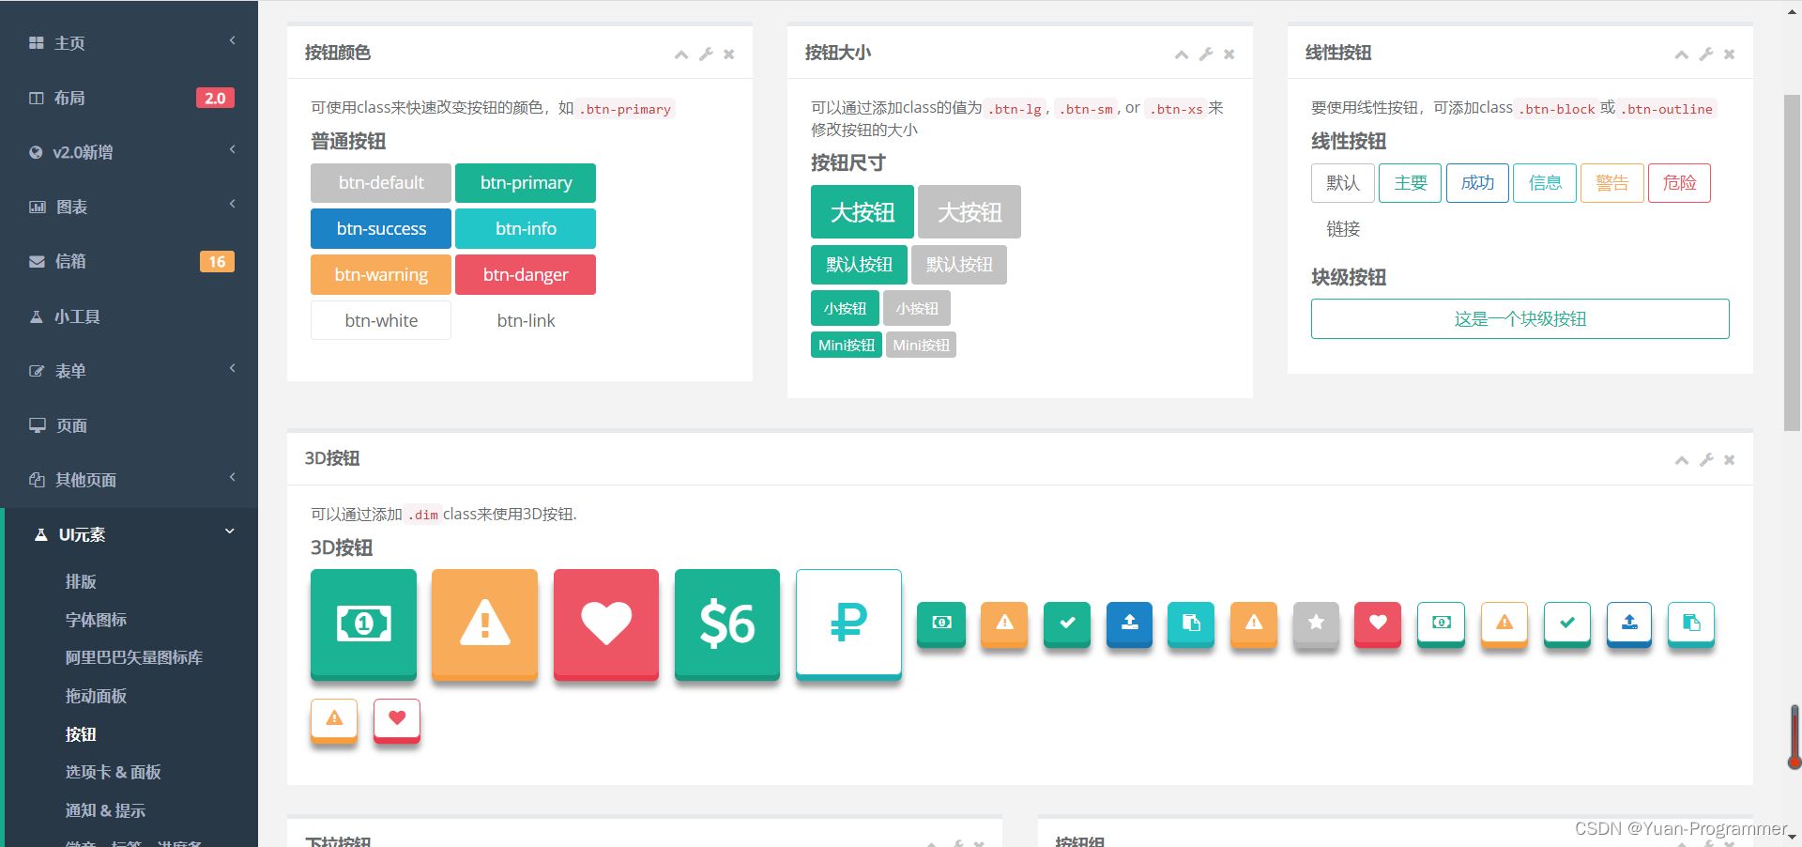Expand the 表单 sidebar menu
This screenshot has height=847, width=1802.
tap(129, 371)
